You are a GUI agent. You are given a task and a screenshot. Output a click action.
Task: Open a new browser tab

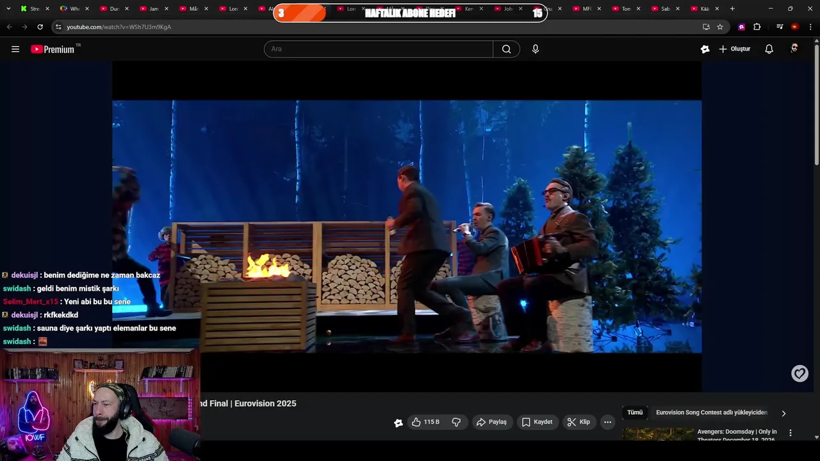click(x=732, y=9)
